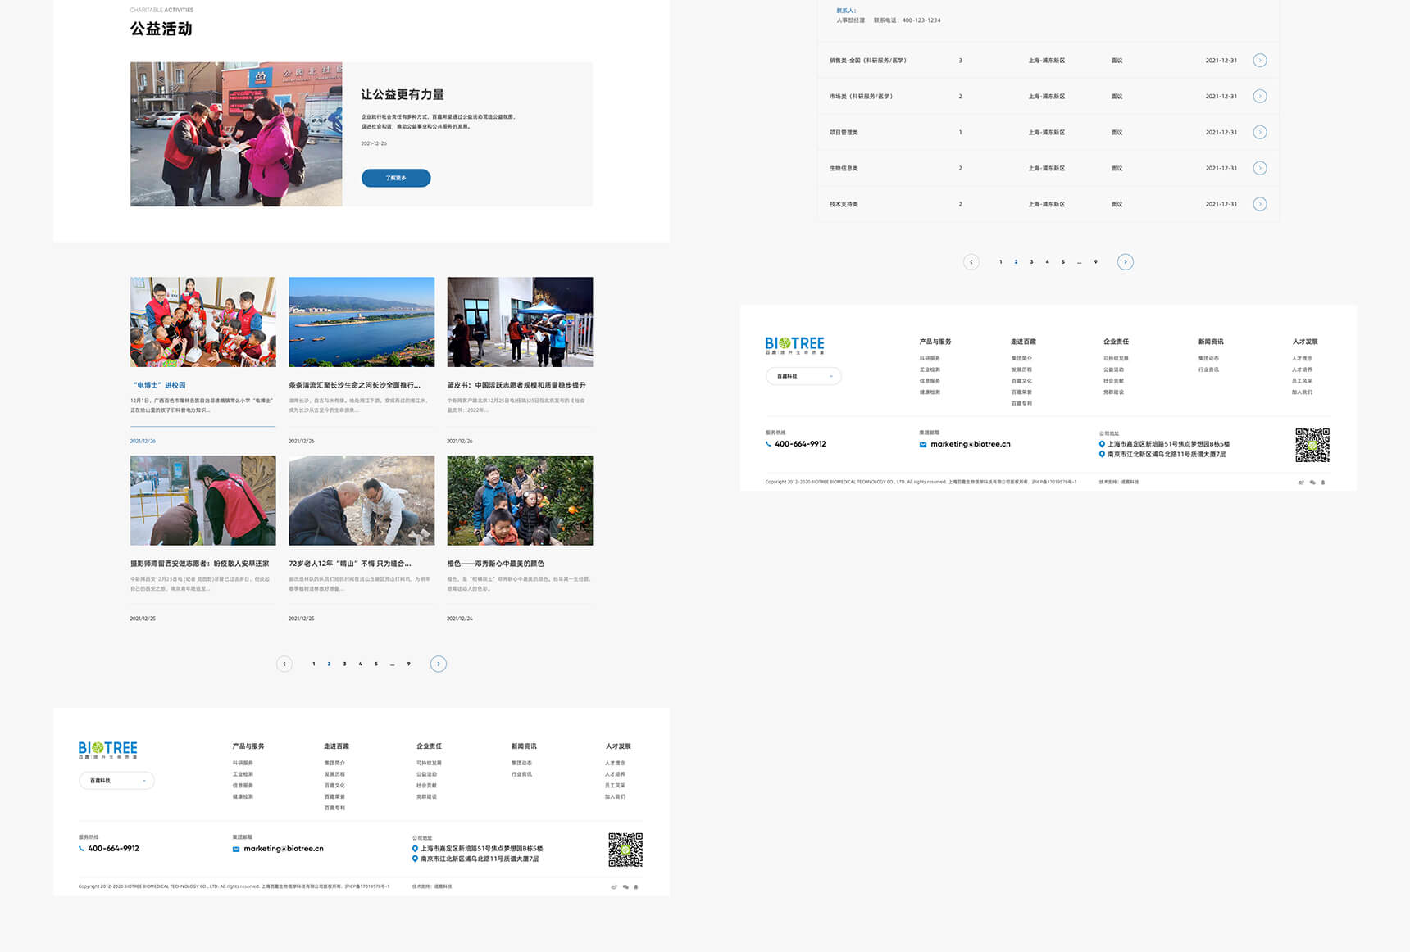Click thumbnail of children picking oranges

(x=520, y=501)
